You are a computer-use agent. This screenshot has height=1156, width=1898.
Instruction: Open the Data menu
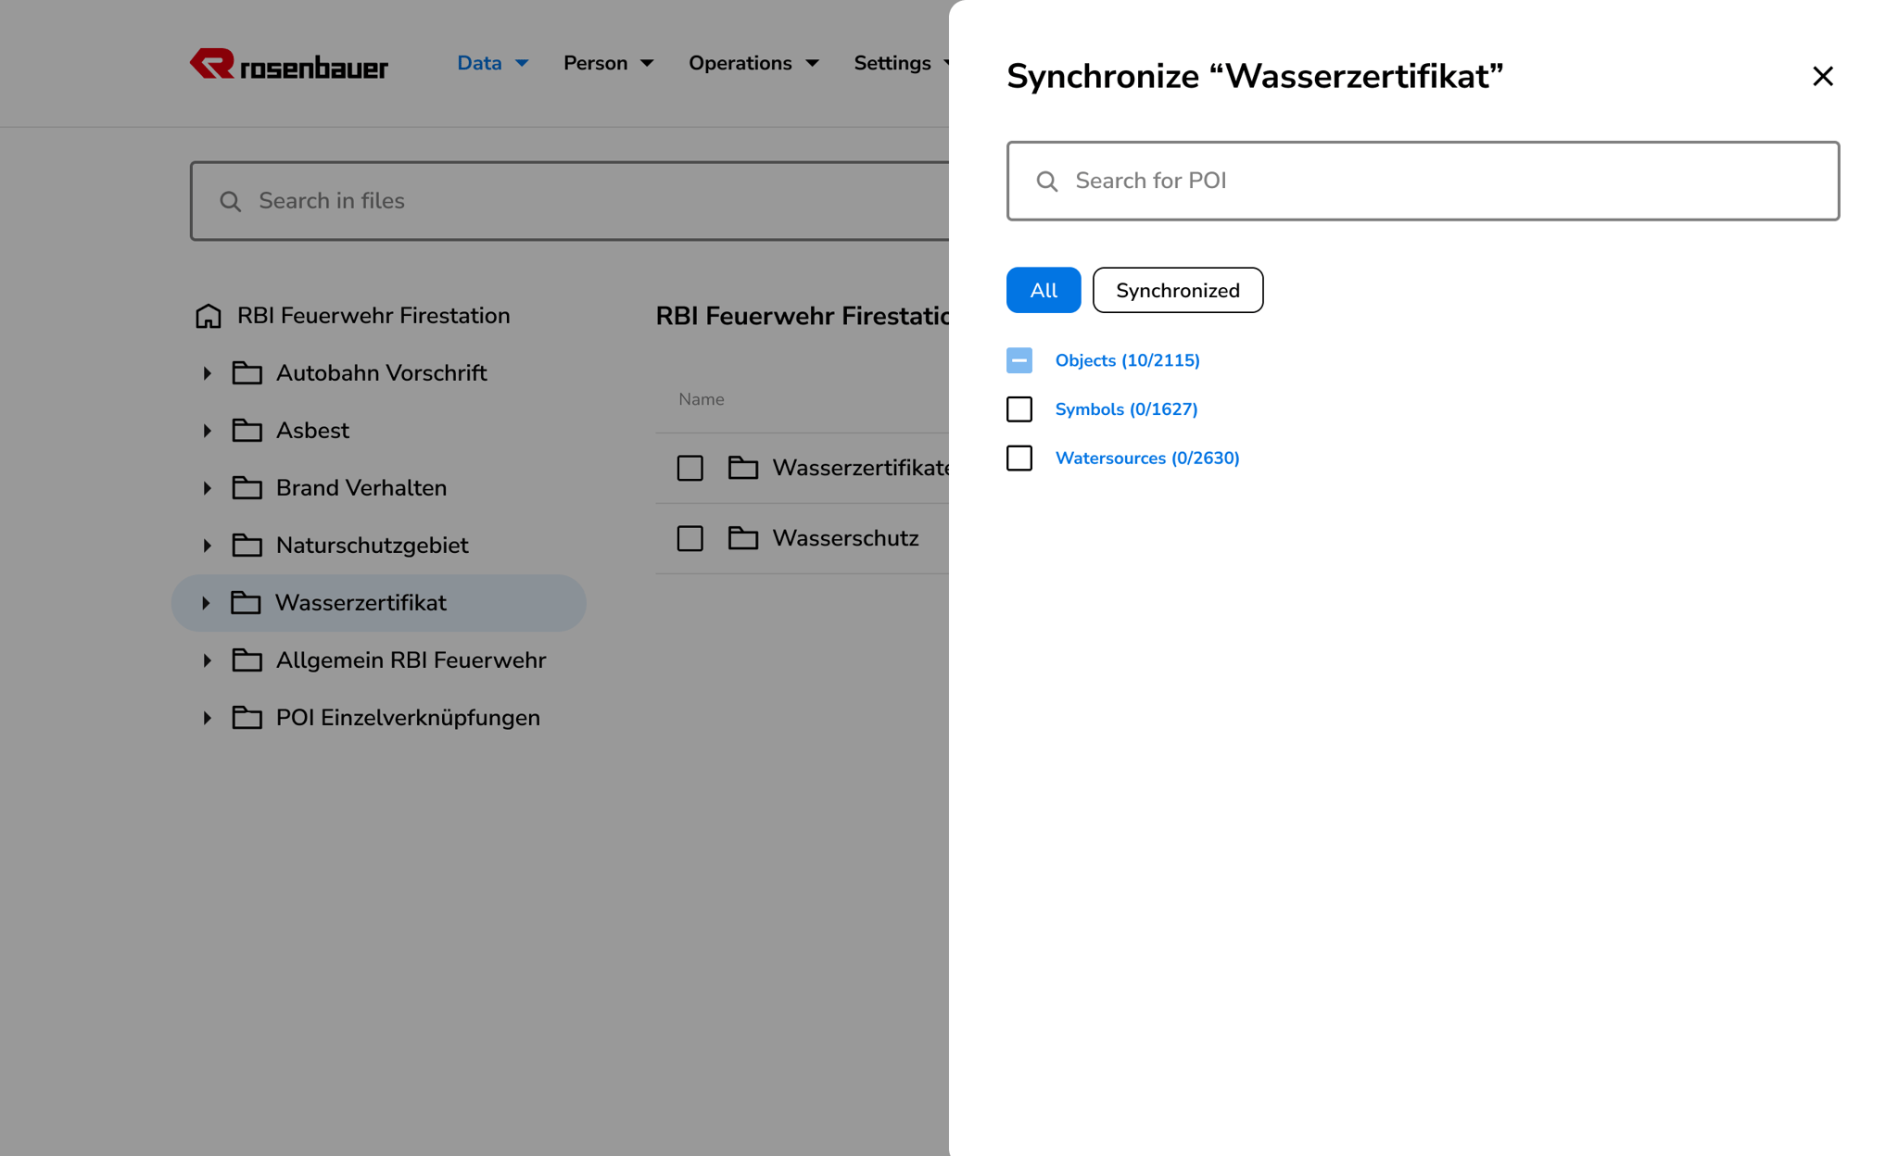[x=479, y=62]
